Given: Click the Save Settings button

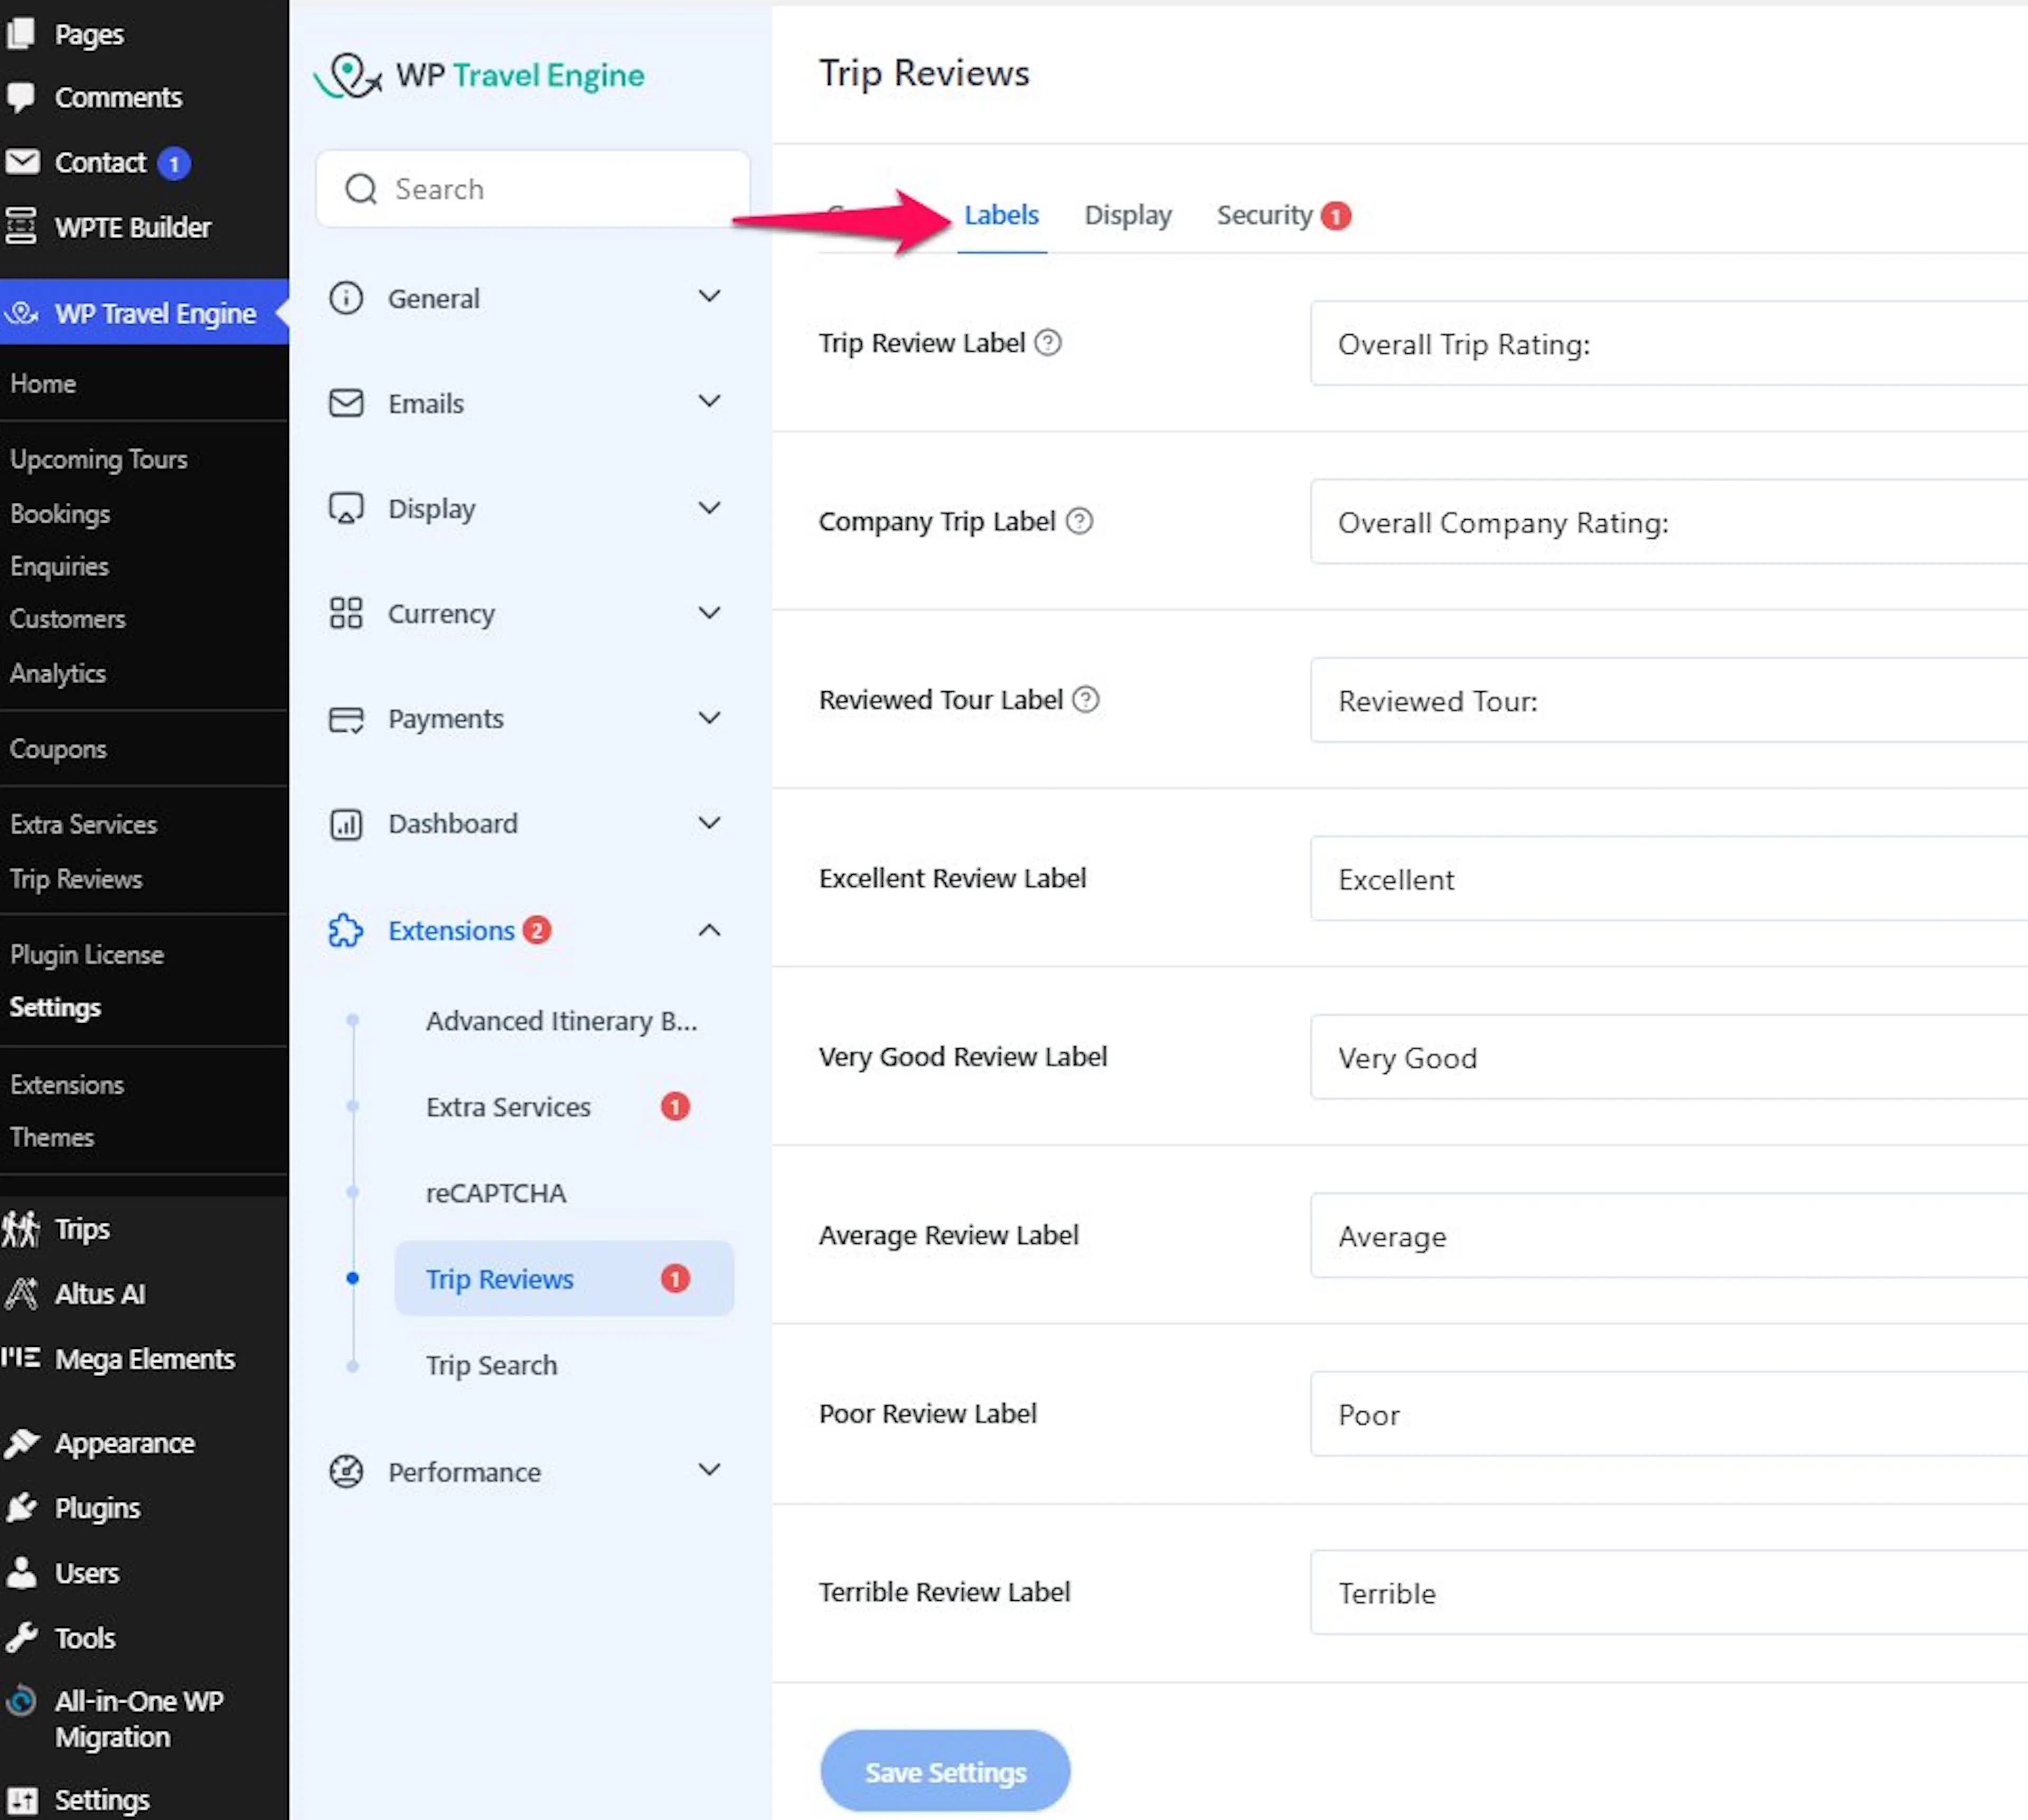Looking at the screenshot, I should [x=945, y=1772].
